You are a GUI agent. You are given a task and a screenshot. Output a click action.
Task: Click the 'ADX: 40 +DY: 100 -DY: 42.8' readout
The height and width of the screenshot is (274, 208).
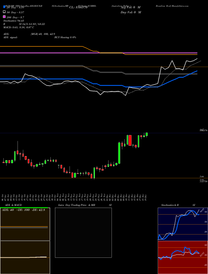click(23, 210)
